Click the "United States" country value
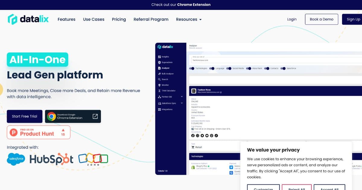The height and width of the screenshot is (190, 362). coord(197,112)
